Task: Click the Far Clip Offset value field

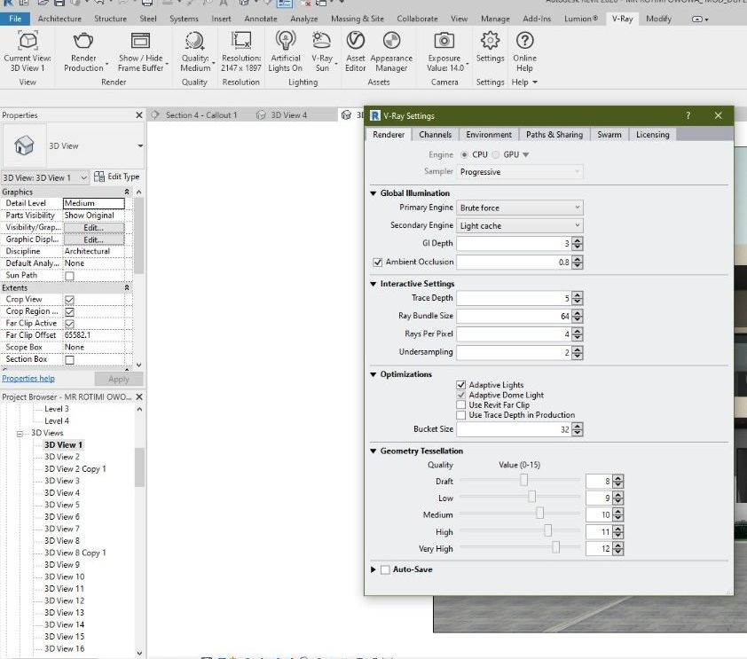Action: click(94, 335)
